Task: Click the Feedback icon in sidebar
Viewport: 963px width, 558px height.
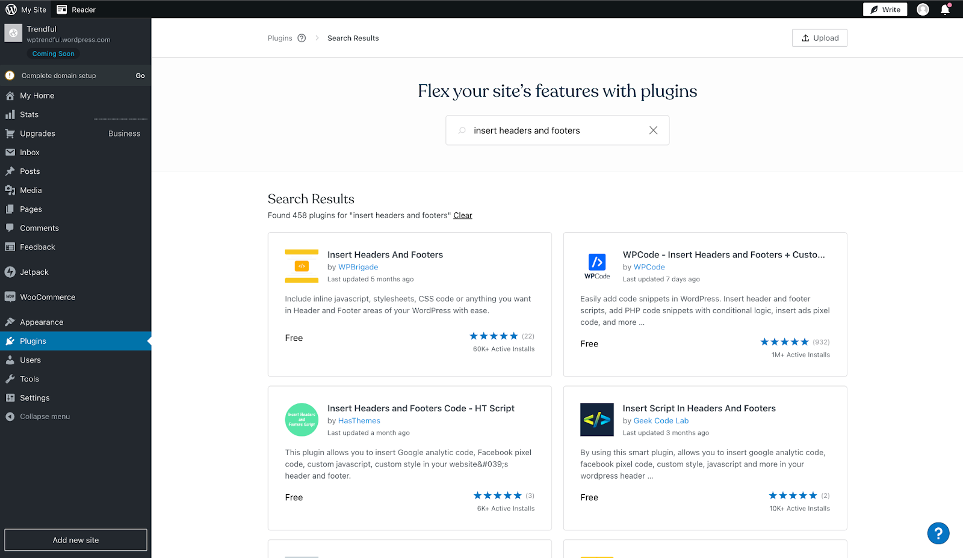Action: [10, 247]
